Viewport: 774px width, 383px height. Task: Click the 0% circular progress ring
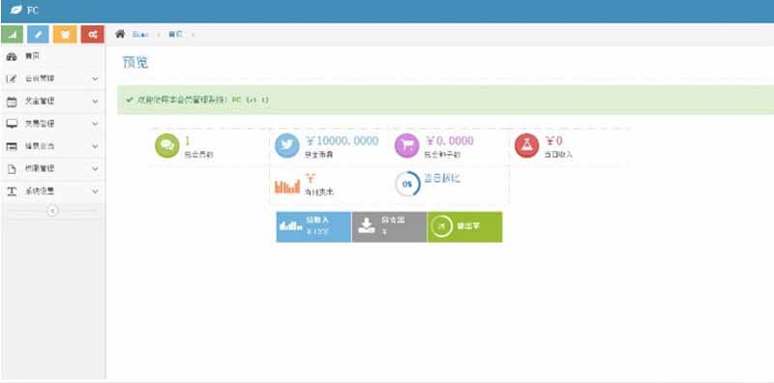pos(407,184)
